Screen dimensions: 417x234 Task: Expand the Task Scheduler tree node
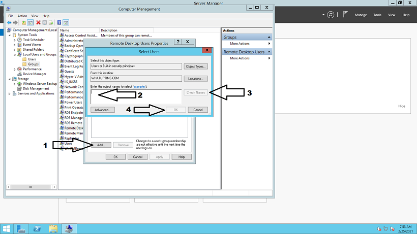click(15, 40)
